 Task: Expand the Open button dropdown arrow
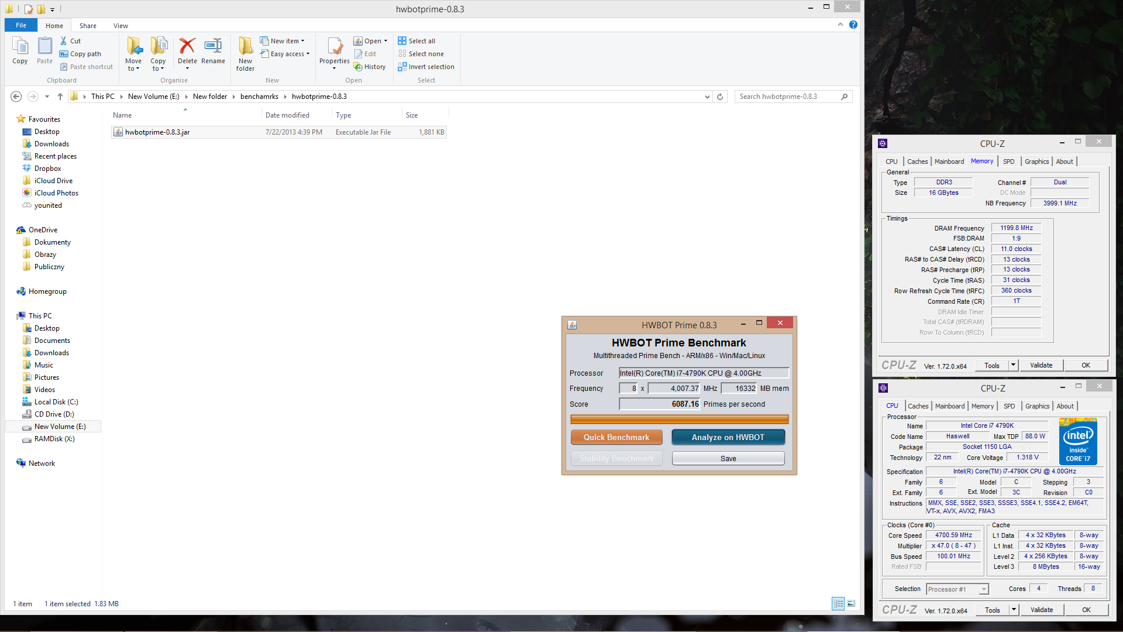click(385, 41)
